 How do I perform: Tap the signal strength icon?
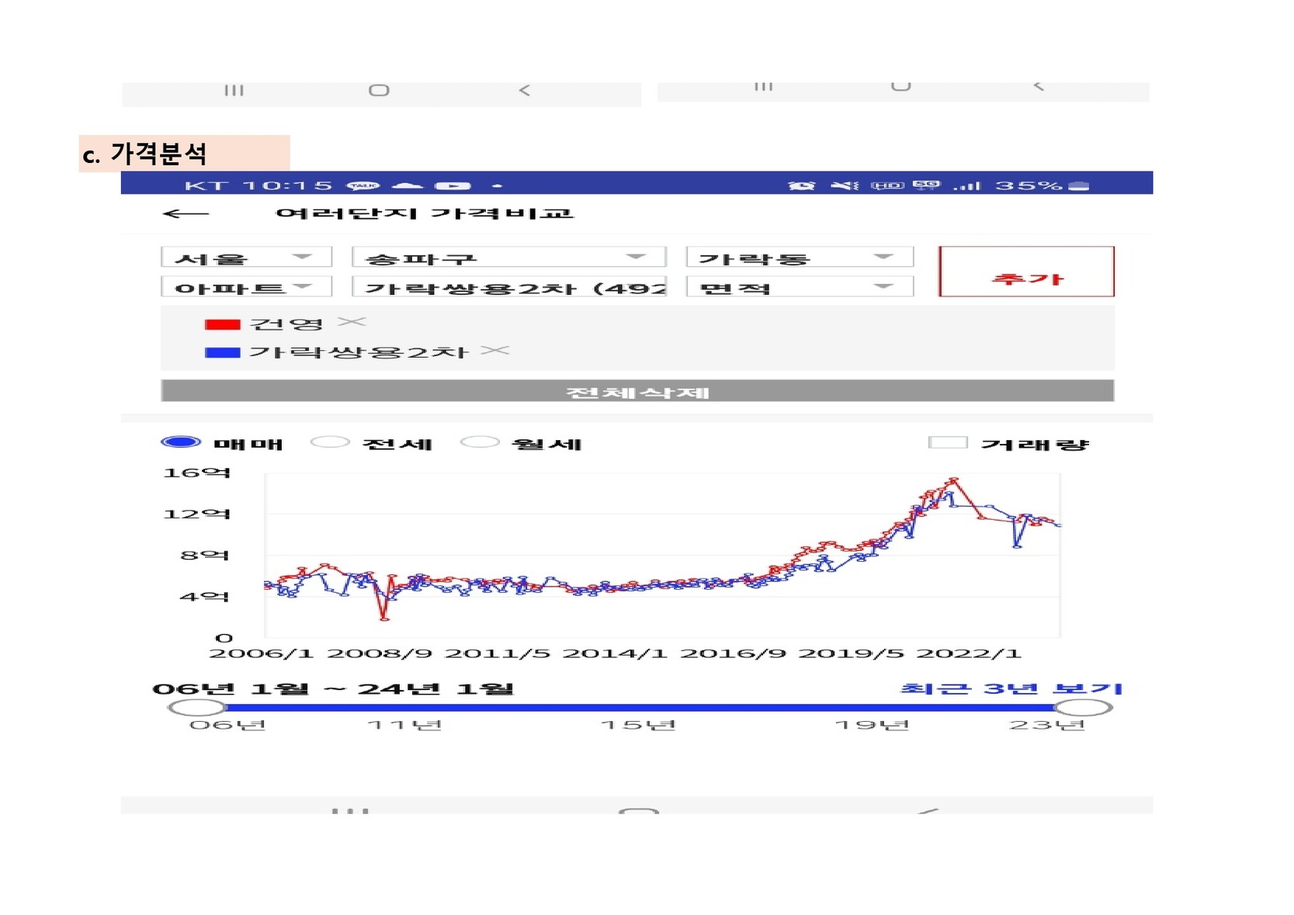[967, 185]
